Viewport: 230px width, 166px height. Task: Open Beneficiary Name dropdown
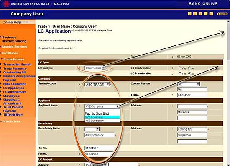[x=92, y=129]
